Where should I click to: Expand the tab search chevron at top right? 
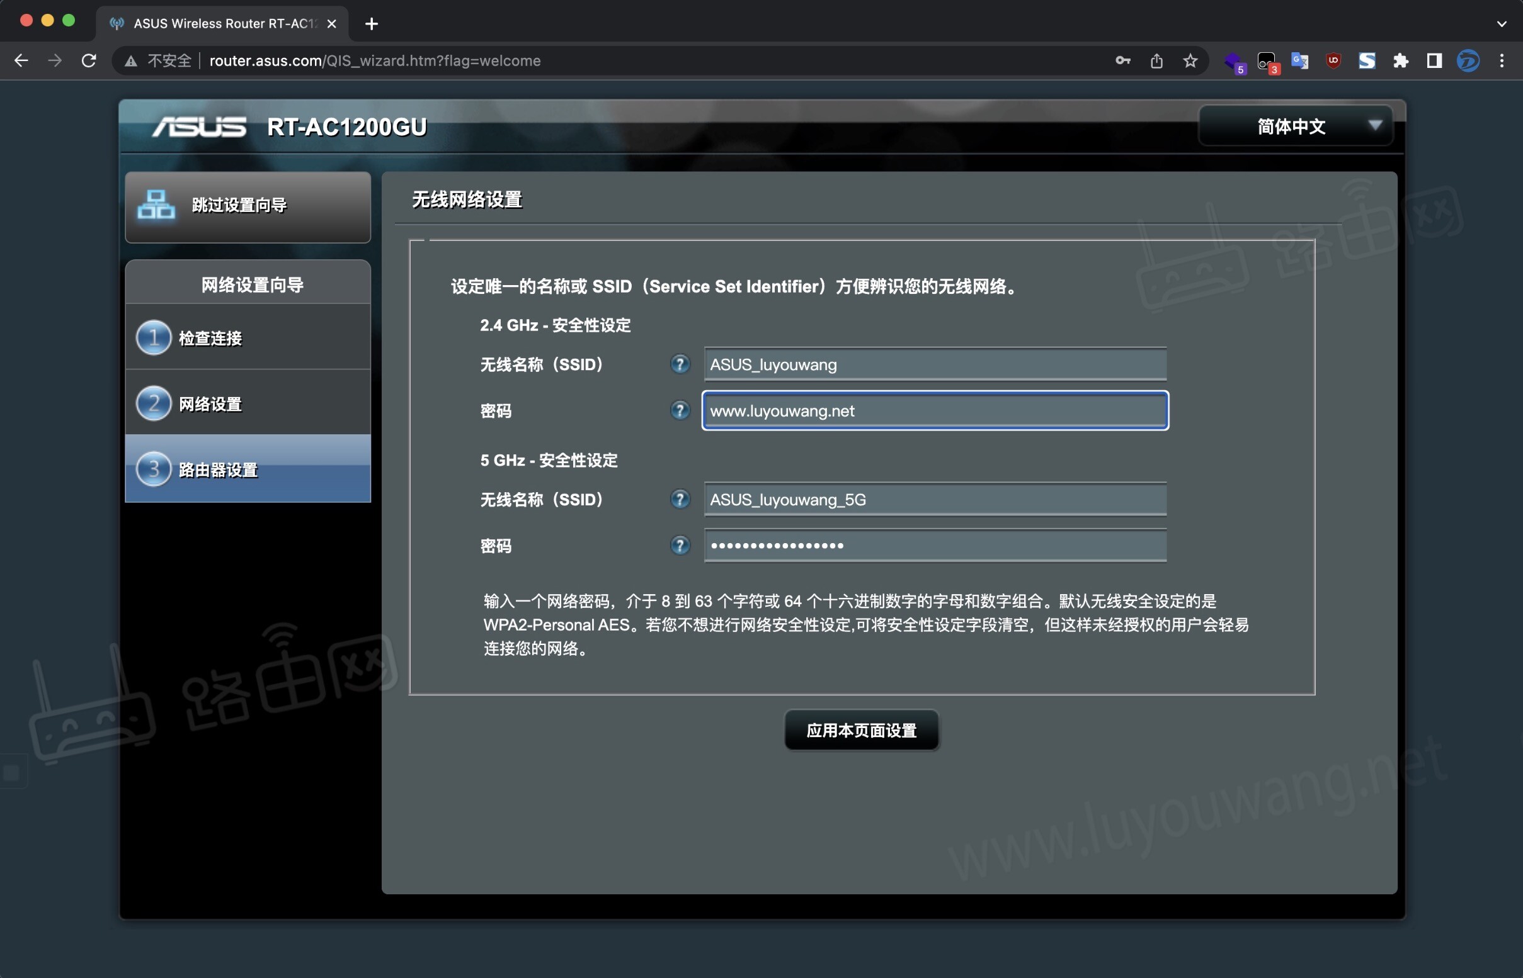pos(1502,24)
